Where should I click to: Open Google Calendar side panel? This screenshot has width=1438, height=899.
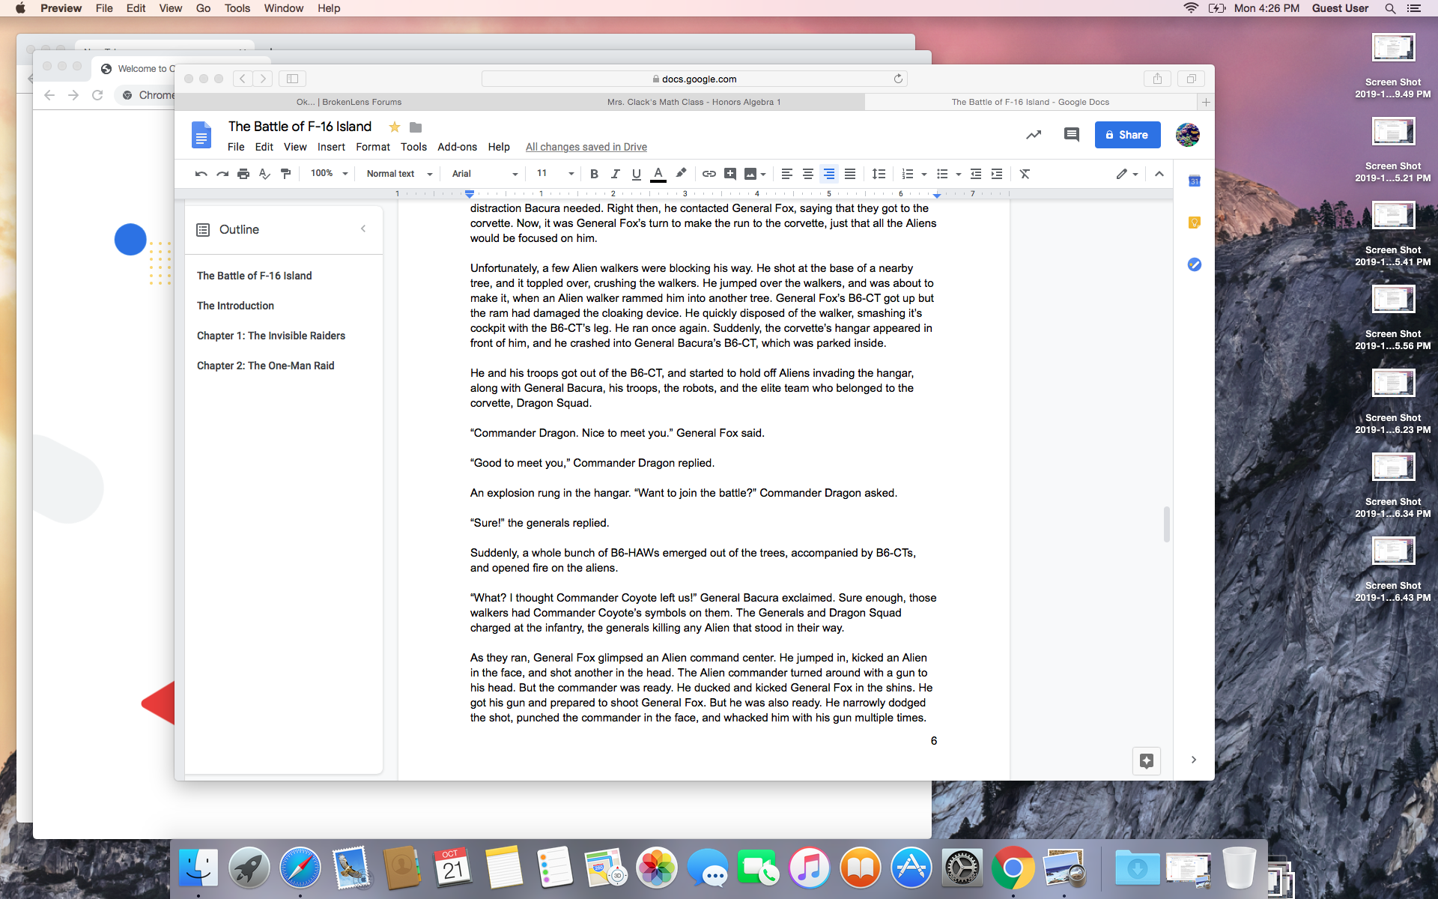(x=1195, y=181)
